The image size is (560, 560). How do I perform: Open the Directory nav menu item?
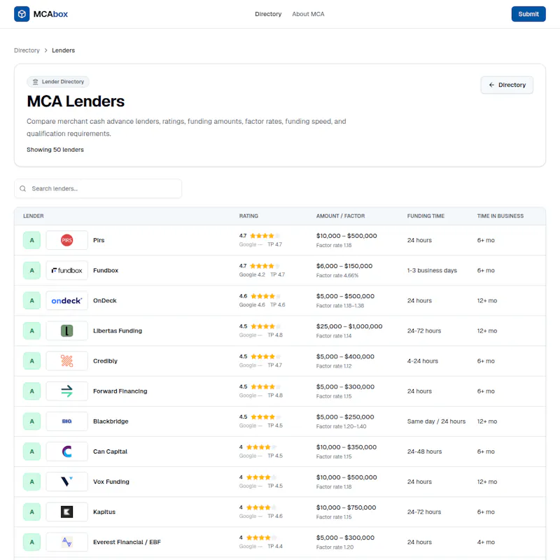click(x=268, y=14)
